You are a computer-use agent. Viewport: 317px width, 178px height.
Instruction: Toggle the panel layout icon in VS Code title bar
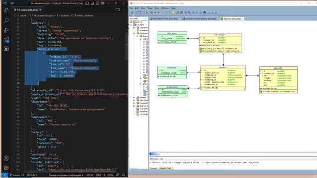point(92,3)
